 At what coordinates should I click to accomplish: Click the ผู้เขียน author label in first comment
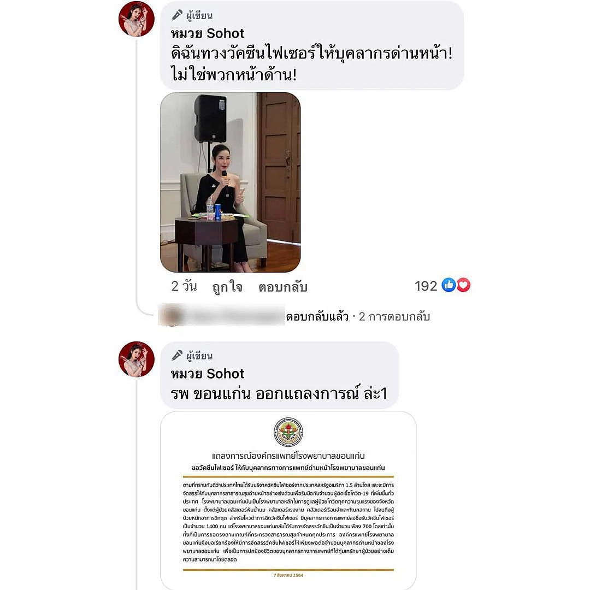[199, 15]
